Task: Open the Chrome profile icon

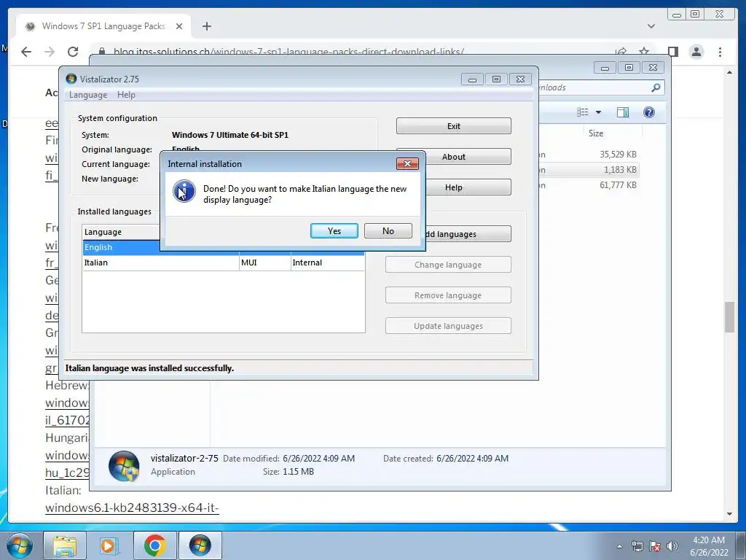Action: (696, 52)
